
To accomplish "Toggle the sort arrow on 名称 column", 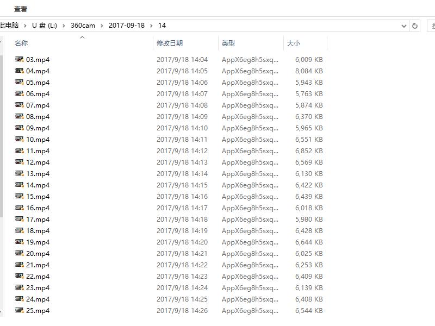I will coord(82,37).
